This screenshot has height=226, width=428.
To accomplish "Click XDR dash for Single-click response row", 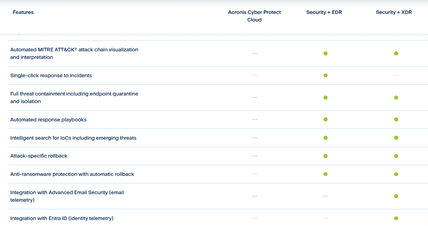I will coord(396,76).
